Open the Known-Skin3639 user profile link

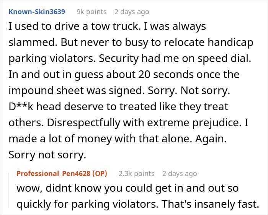pyautogui.click(x=37, y=12)
